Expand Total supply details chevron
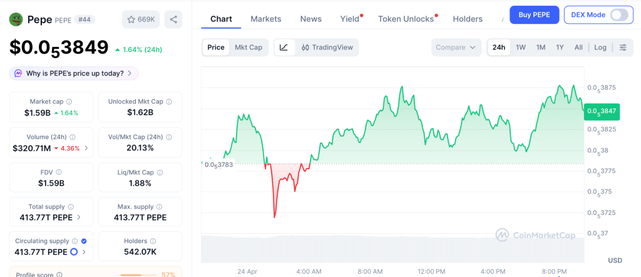The width and height of the screenshot is (641, 277). point(79,217)
